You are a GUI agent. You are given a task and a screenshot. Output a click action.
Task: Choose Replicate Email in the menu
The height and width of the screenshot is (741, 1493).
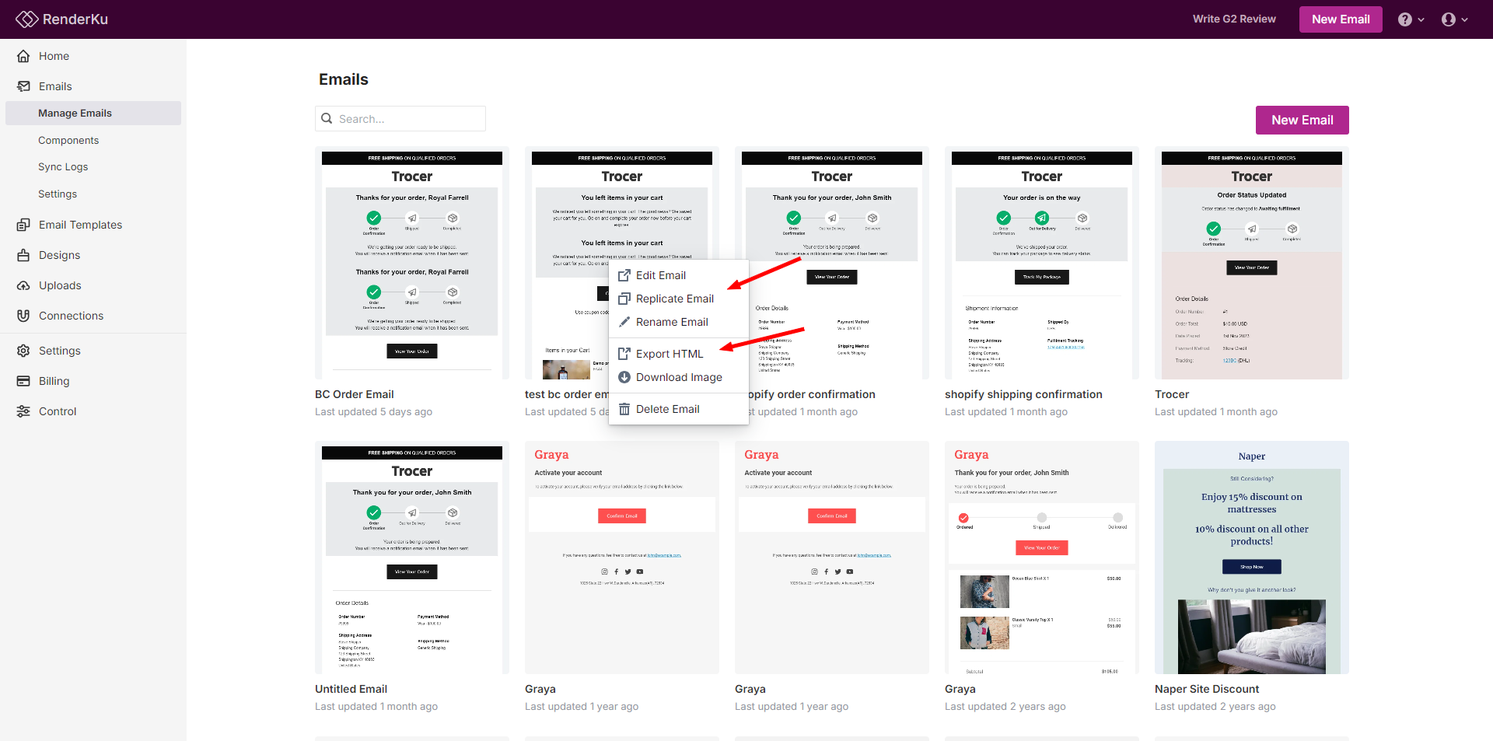point(674,299)
